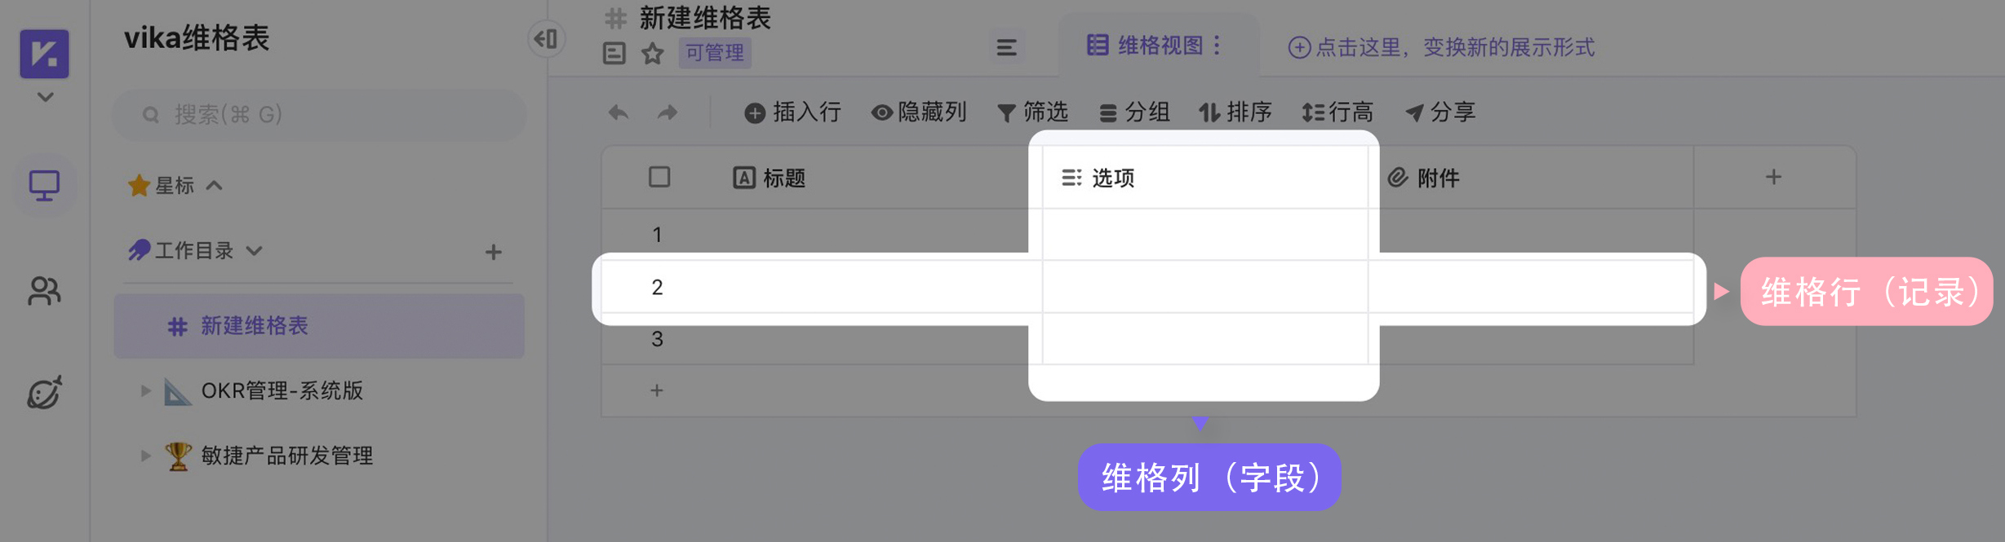
Task: Open the template planet icon in sidebar
Action: (x=45, y=393)
